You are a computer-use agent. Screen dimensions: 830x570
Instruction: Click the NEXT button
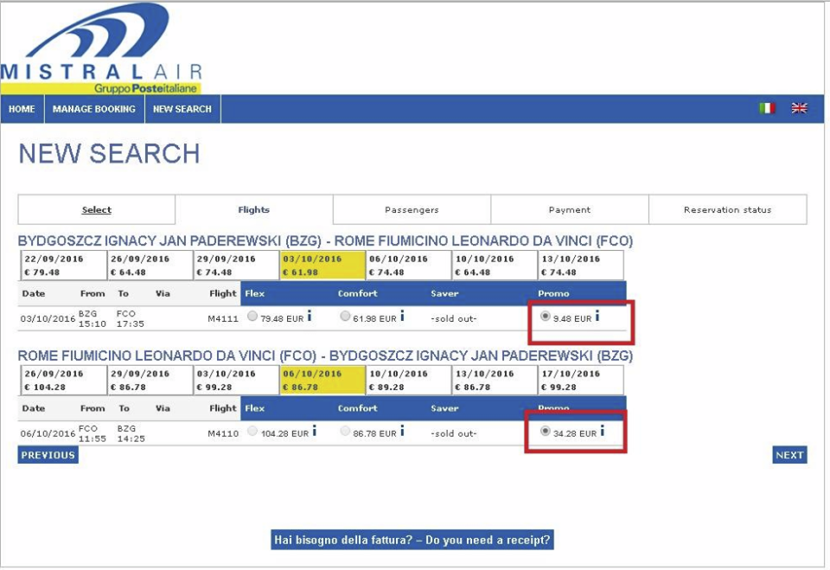click(789, 455)
